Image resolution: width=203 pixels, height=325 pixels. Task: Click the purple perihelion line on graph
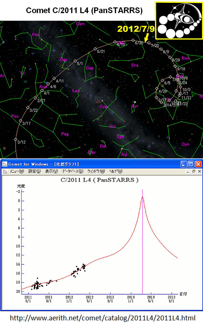[142, 243]
